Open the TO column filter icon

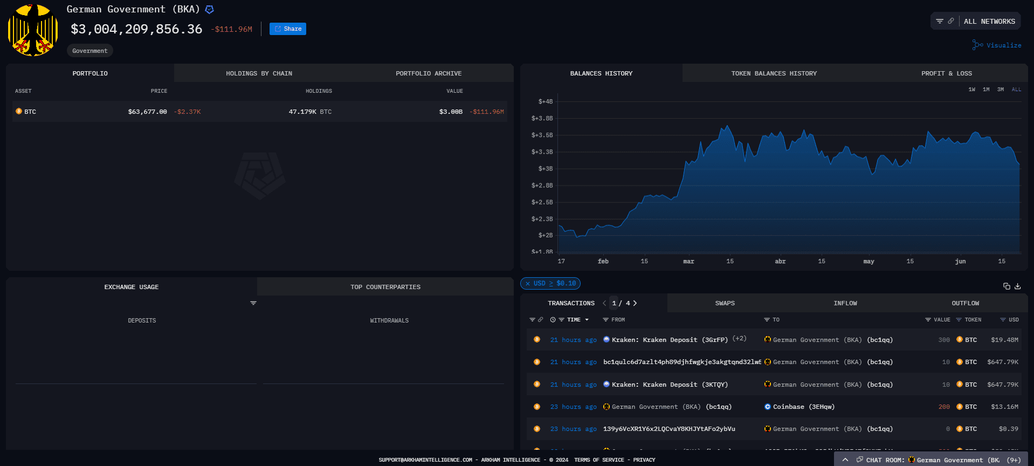767,319
